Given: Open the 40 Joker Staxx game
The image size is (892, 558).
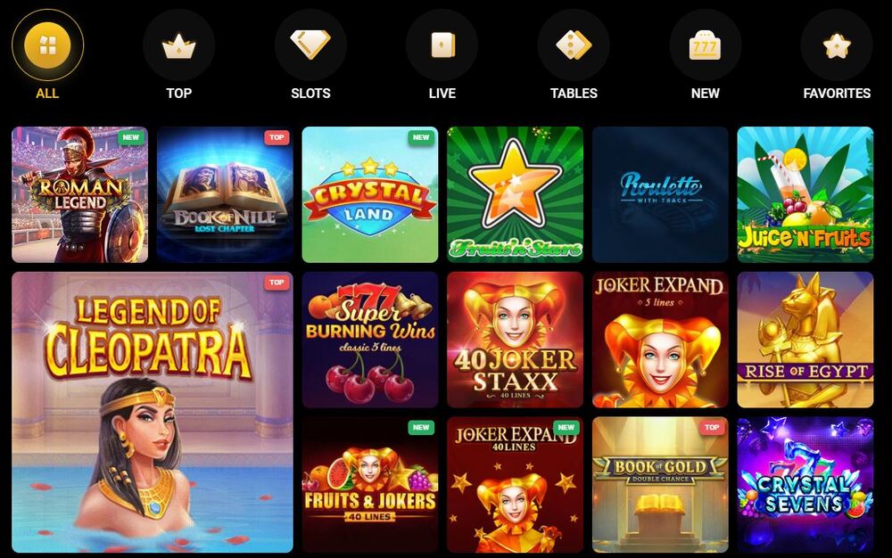Looking at the screenshot, I should [x=515, y=340].
